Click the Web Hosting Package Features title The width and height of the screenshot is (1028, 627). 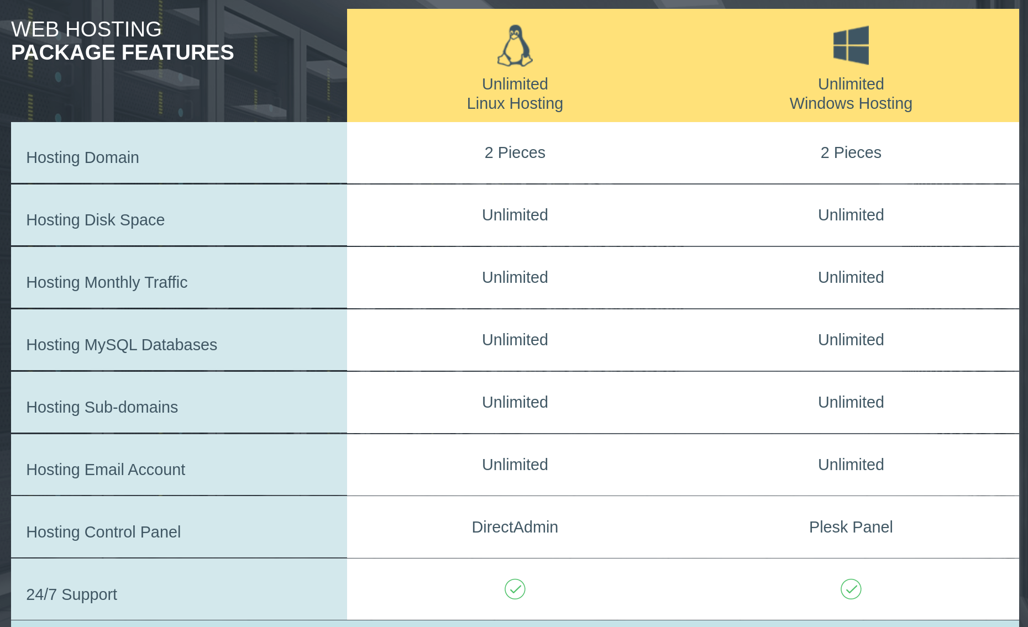pyautogui.click(x=122, y=41)
